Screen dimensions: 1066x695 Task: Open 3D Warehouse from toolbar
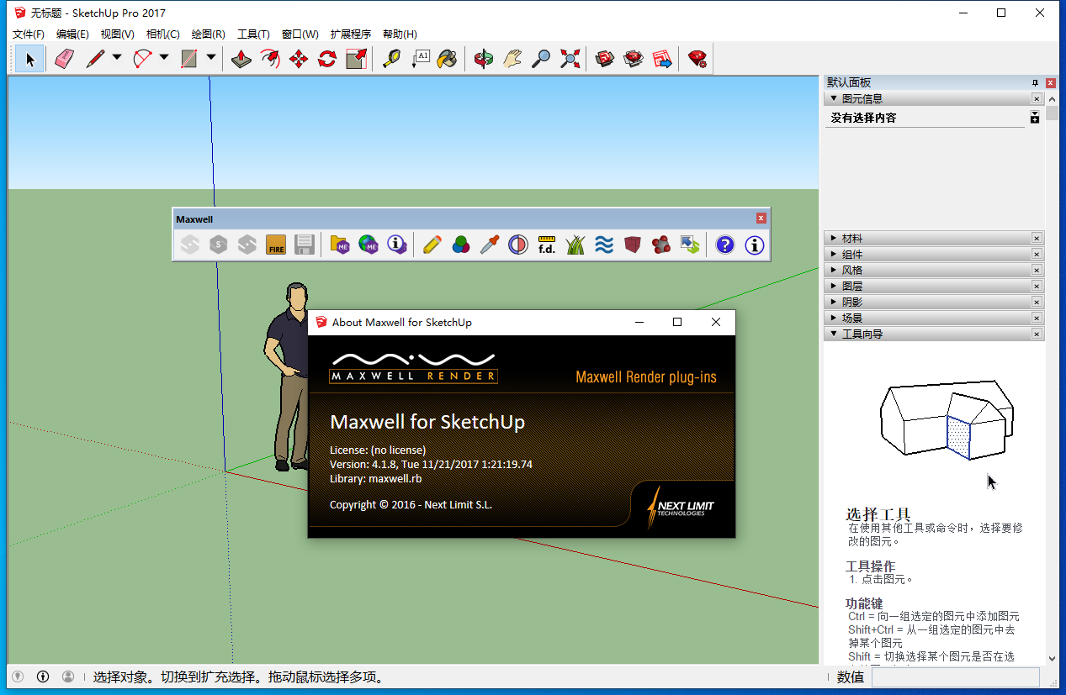click(605, 59)
